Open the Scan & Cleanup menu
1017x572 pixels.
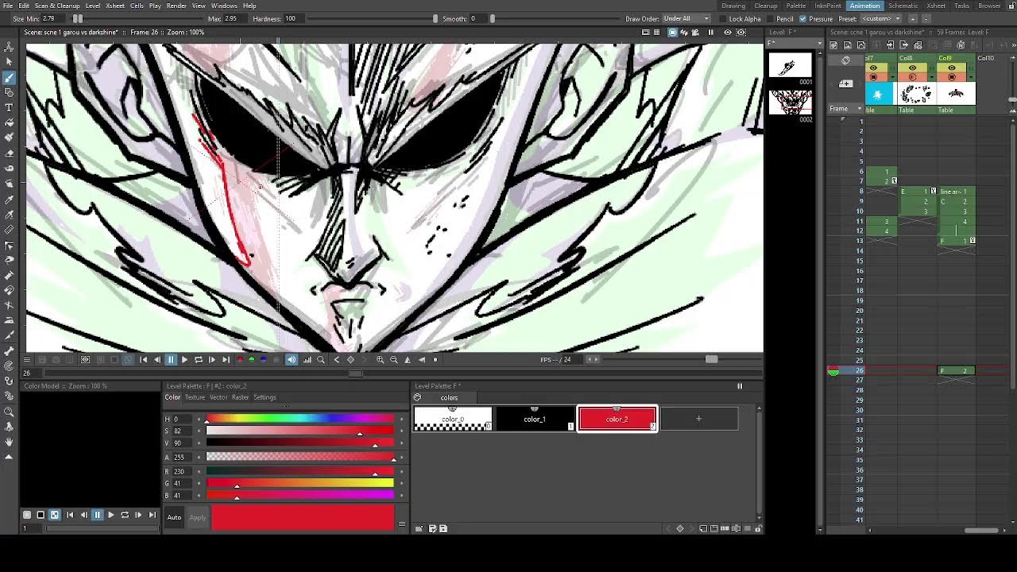[x=57, y=6]
